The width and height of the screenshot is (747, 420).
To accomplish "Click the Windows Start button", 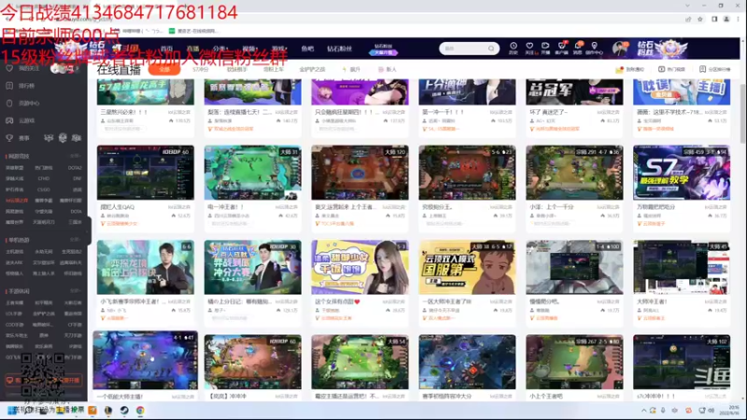I will click(x=11, y=411).
